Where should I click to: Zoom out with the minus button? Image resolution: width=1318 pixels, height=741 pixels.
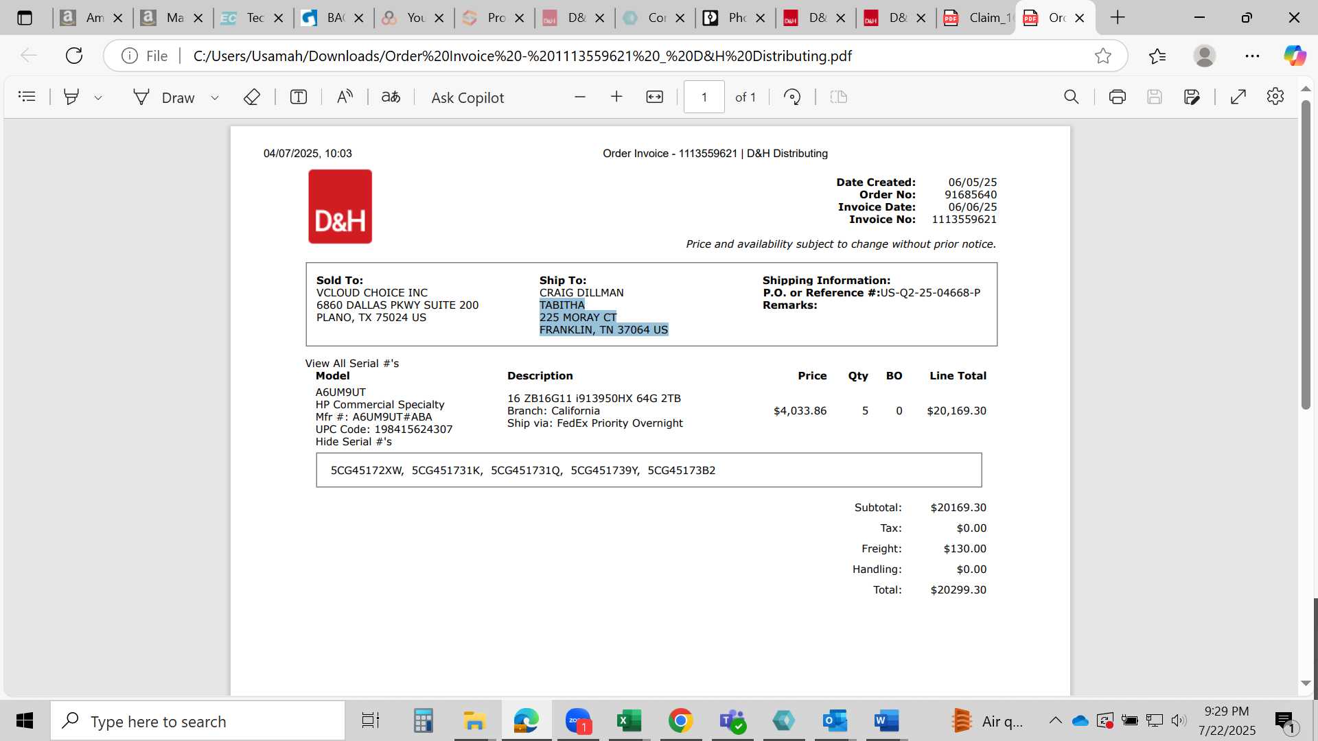(580, 97)
